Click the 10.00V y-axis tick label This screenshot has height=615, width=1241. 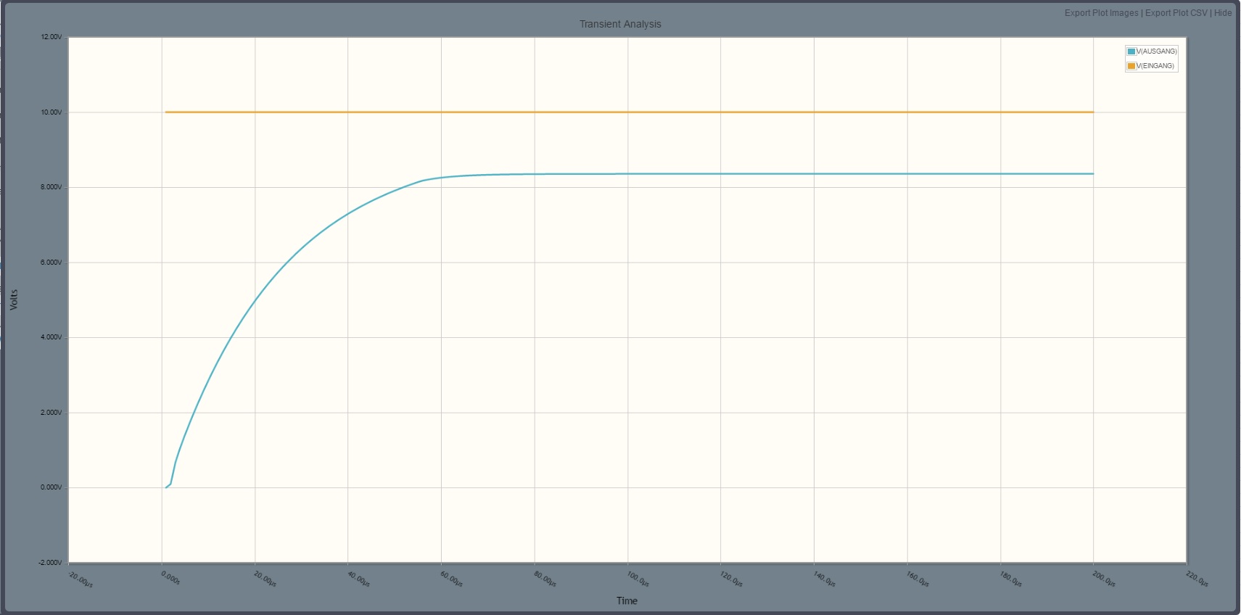tap(51, 112)
